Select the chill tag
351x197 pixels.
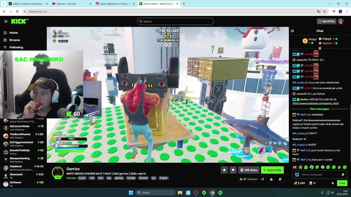pyautogui.click(x=92, y=178)
